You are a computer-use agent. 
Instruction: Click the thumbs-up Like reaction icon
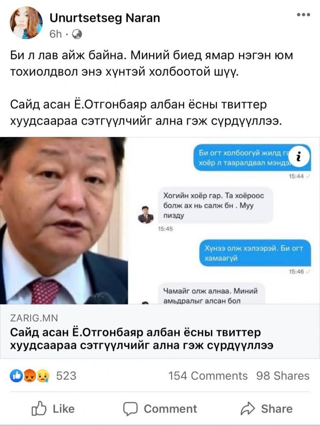point(15,376)
